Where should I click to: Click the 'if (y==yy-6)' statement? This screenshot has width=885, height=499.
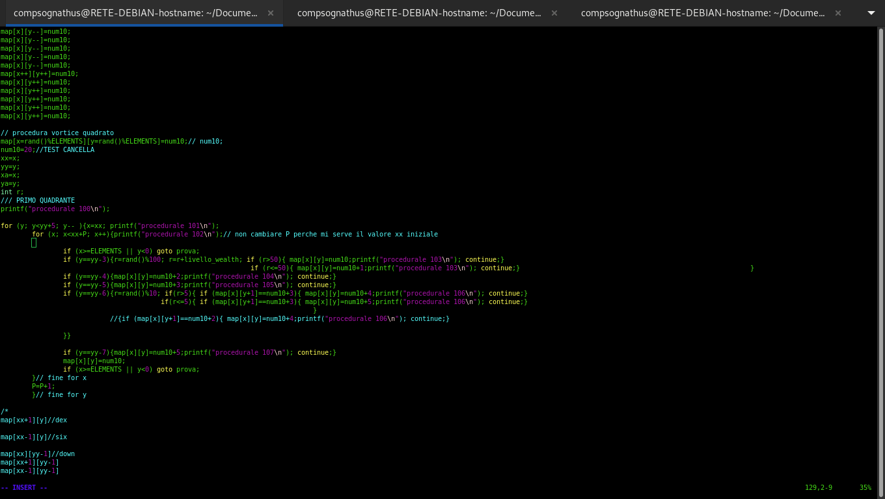pos(295,293)
